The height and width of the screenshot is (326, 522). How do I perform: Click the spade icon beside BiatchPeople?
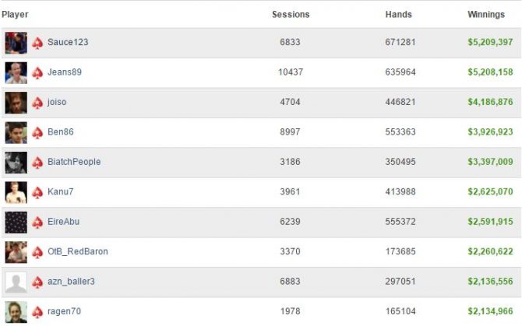[37, 163]
